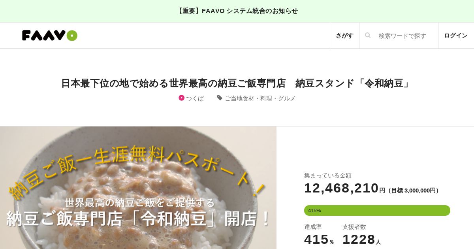Click the magnifying glass search icon
Viewport: 474px width, 249px height.
pyautogui.click(x=368, y=35)
